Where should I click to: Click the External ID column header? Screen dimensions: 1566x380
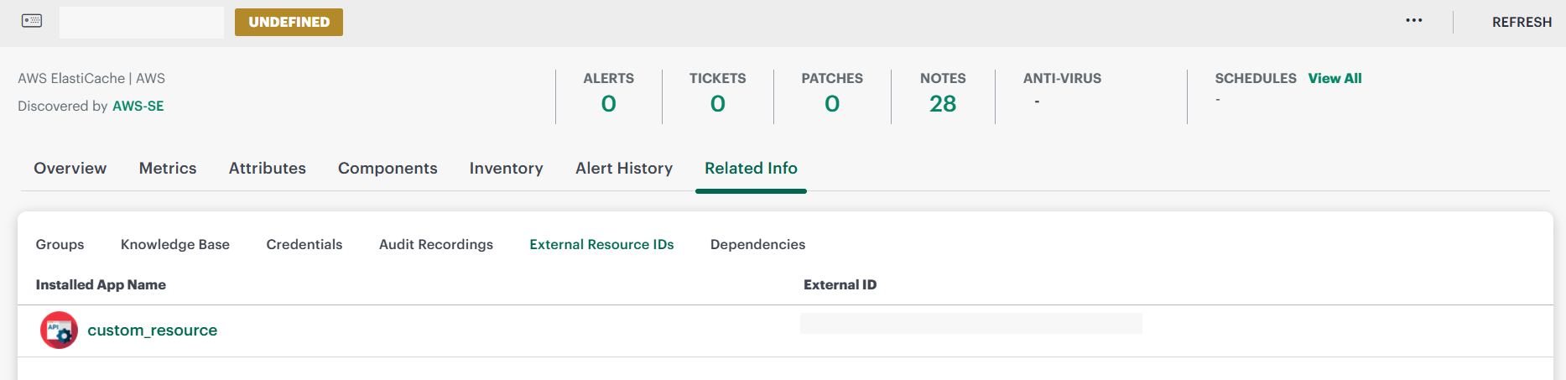[840, 285]
